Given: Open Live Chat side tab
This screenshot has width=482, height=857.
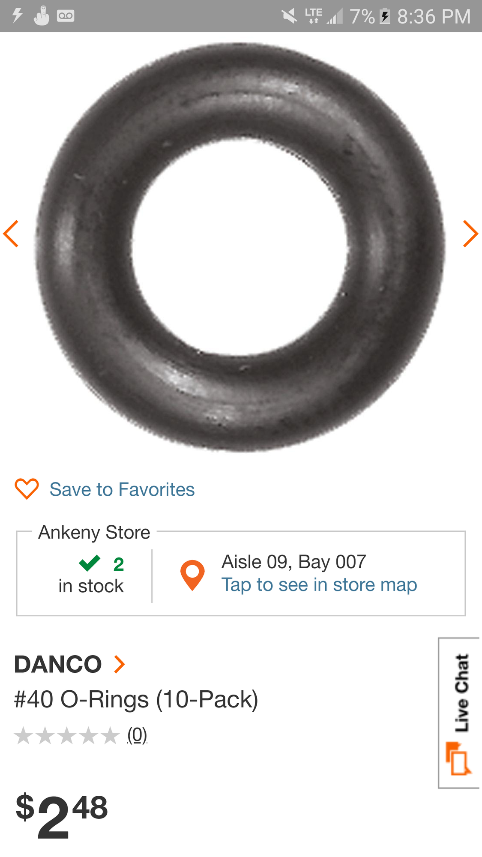Looking at the screenshot, I should [x=460, y=712].
